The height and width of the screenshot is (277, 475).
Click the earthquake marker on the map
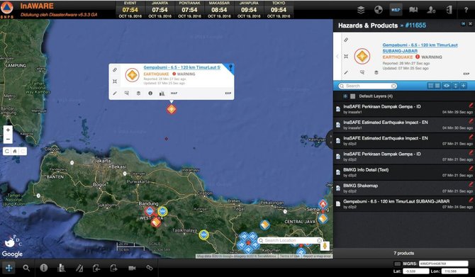tap(172, 109)
